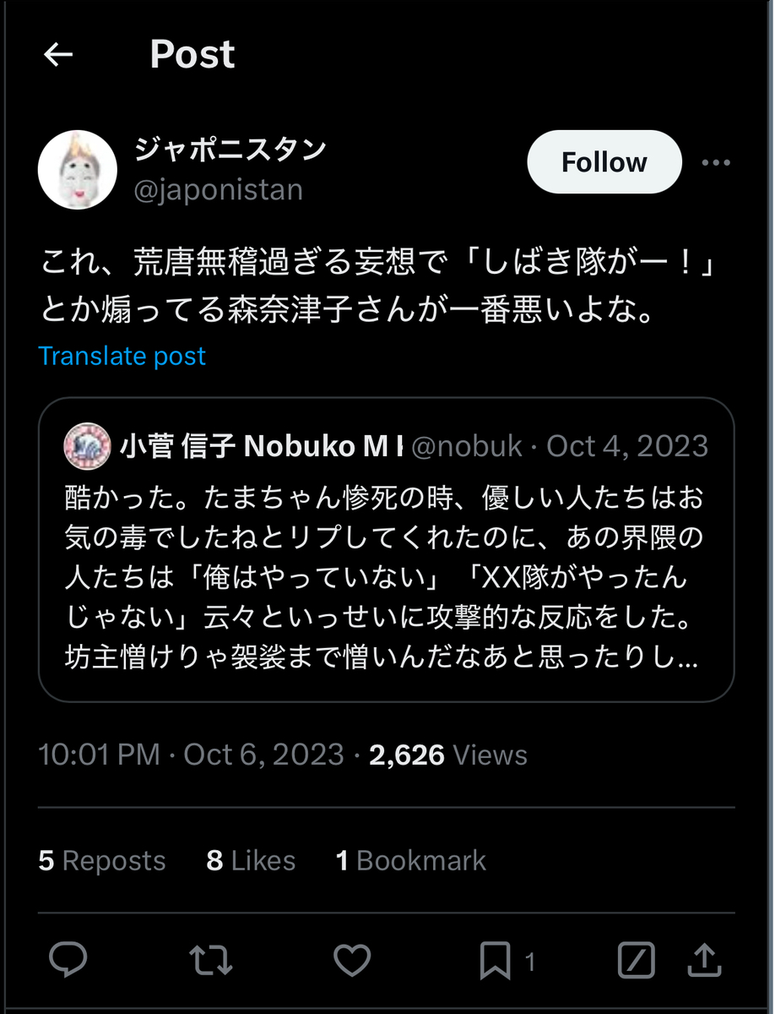The image size is (775, 1014).
Task: Follow the @japonistan account
Action: 604,162
